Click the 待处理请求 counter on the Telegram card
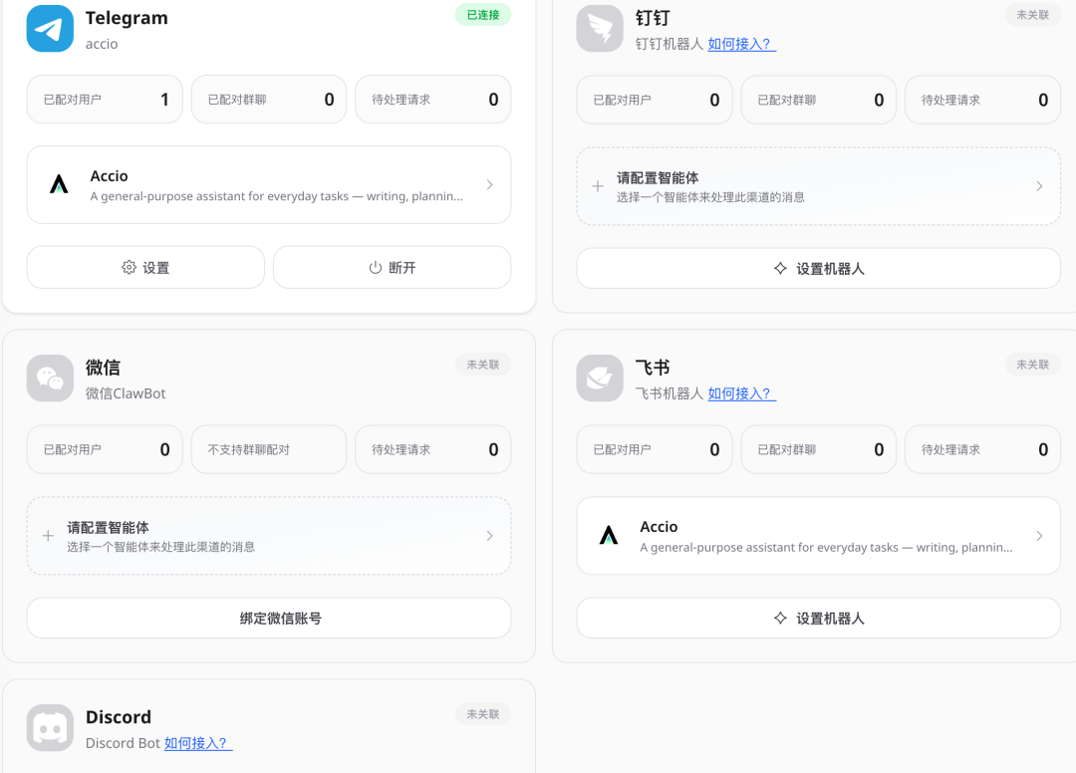This screenshot has height=773, width=1076. [432, 99]
